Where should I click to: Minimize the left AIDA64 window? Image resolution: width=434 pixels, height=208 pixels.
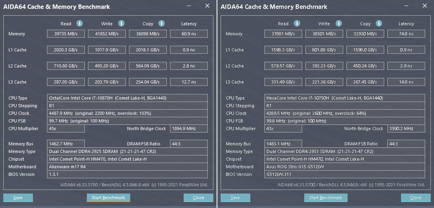coord(189,6)
